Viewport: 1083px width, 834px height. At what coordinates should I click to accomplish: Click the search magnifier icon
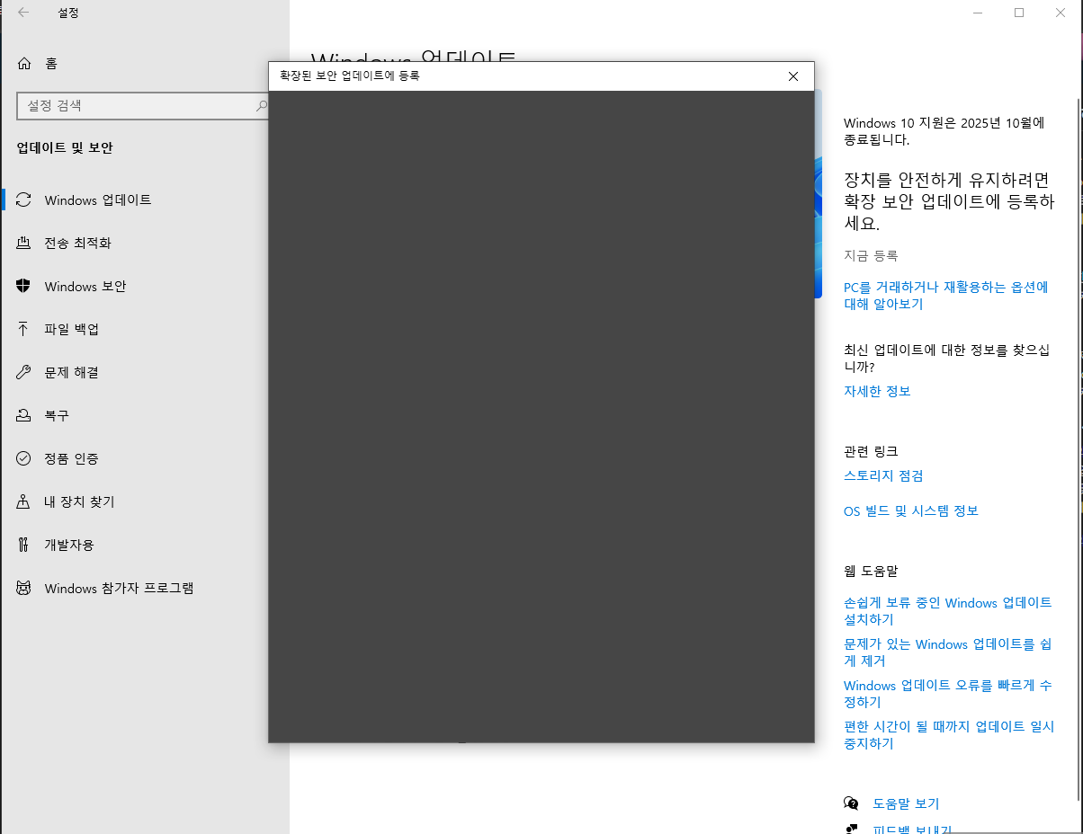coord(262,106)
